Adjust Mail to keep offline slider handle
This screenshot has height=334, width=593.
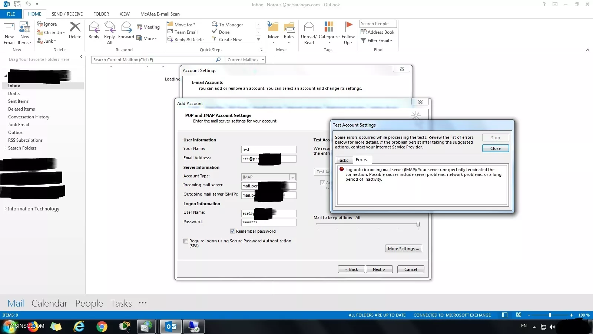(418, 224)
